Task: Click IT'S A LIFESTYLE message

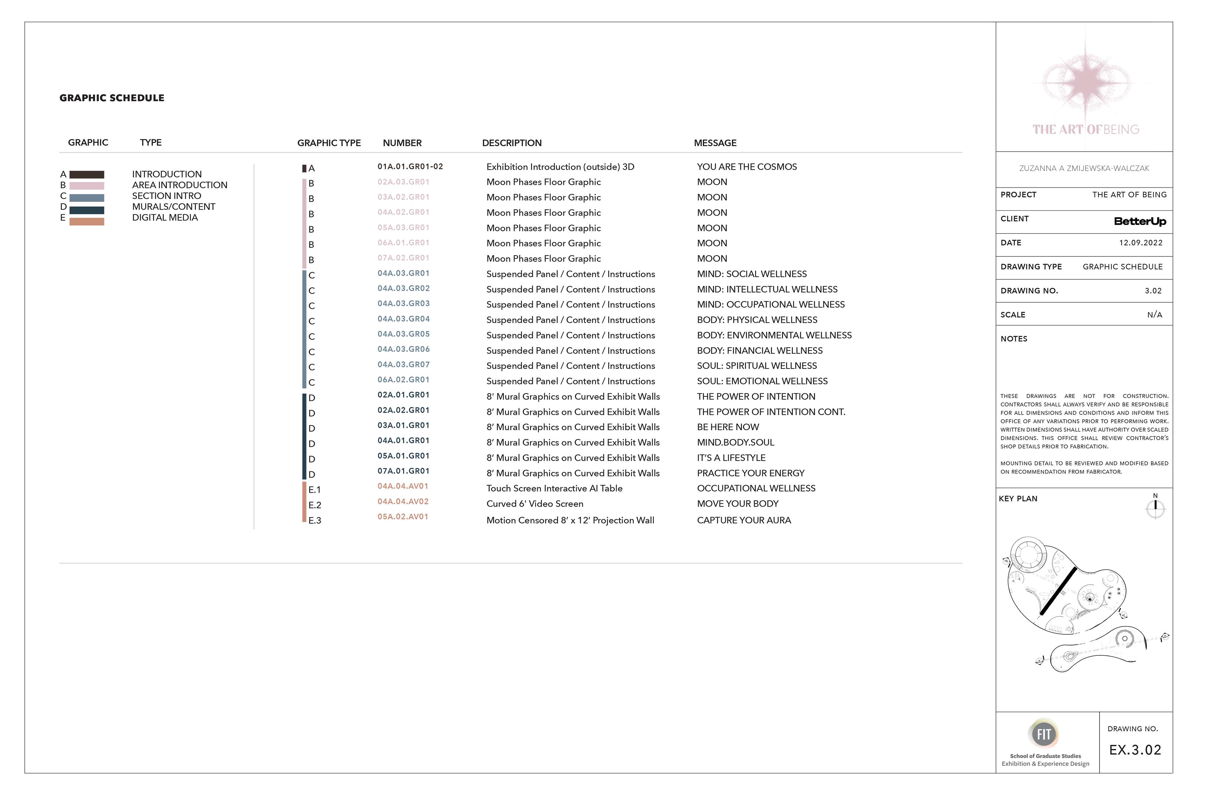Action: point(731,458)
